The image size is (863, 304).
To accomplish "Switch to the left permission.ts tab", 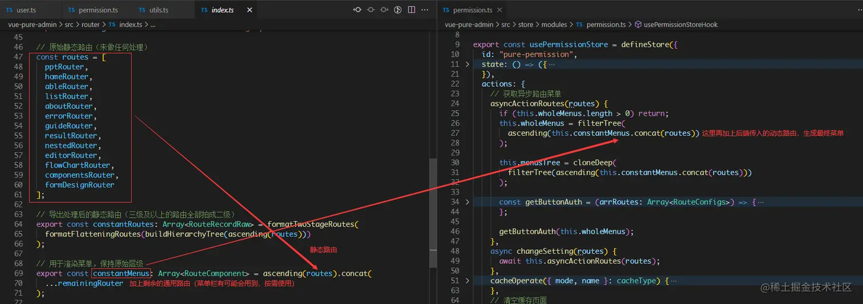I will (x=97, y=10).
